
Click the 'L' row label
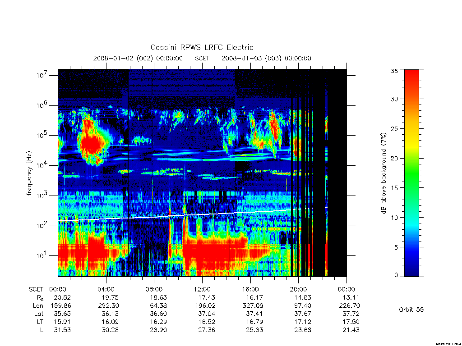pos(42,330)
